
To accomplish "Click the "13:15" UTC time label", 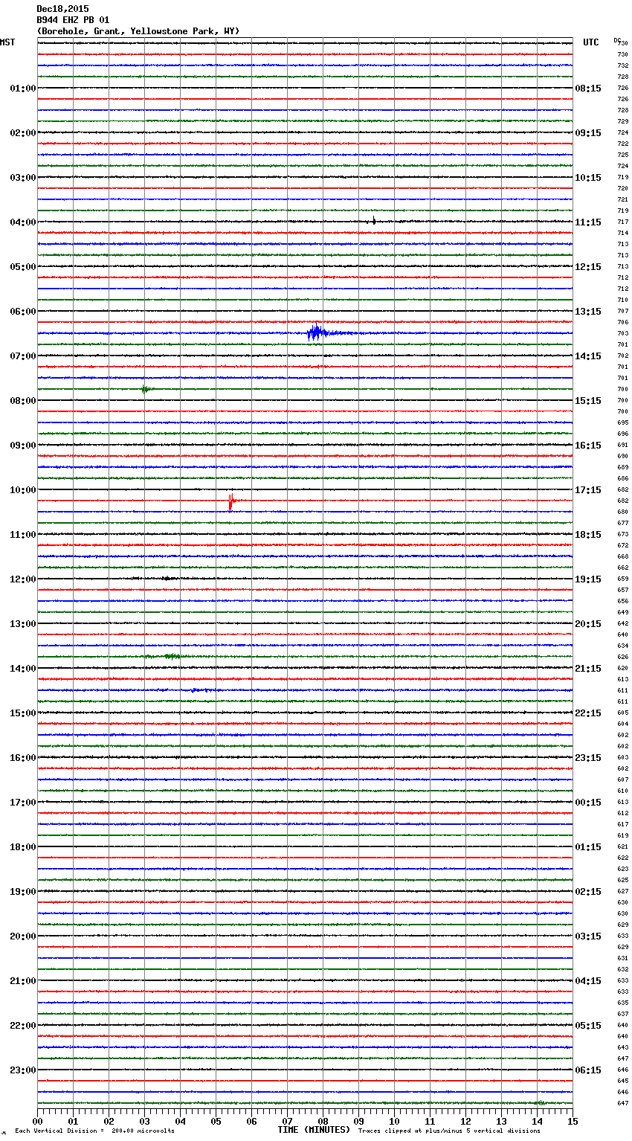I will pos(588,312).
